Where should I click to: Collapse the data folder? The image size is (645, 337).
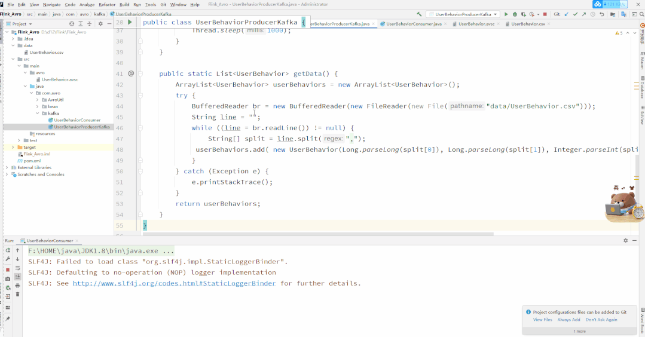(x=13, y=45)
